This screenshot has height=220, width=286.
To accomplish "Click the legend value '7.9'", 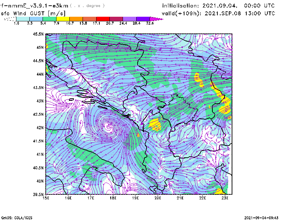I will pos(56,23).
